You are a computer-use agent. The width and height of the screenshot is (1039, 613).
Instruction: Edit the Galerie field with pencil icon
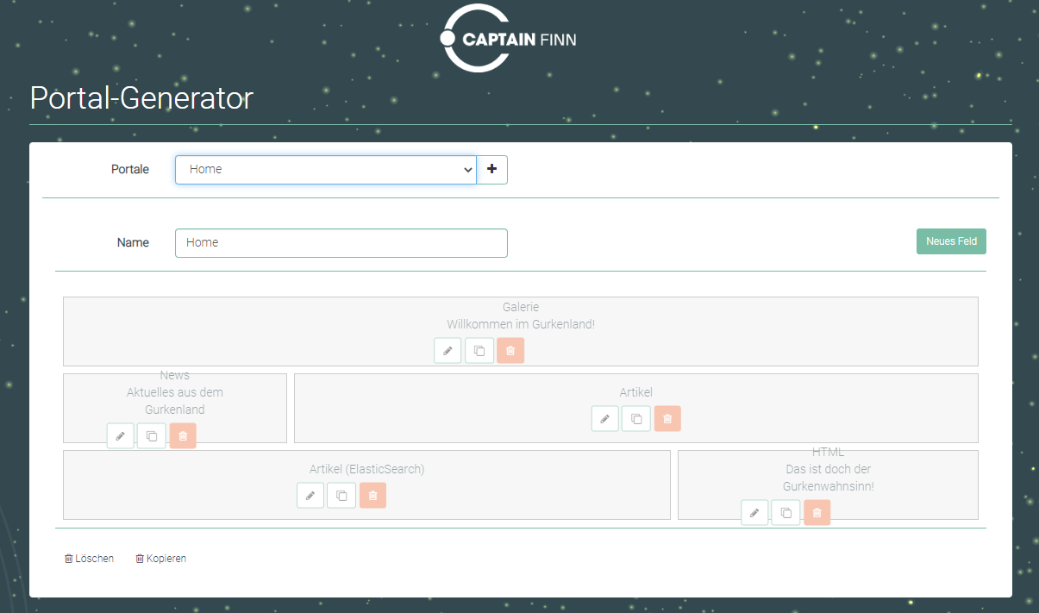(448, 351)
